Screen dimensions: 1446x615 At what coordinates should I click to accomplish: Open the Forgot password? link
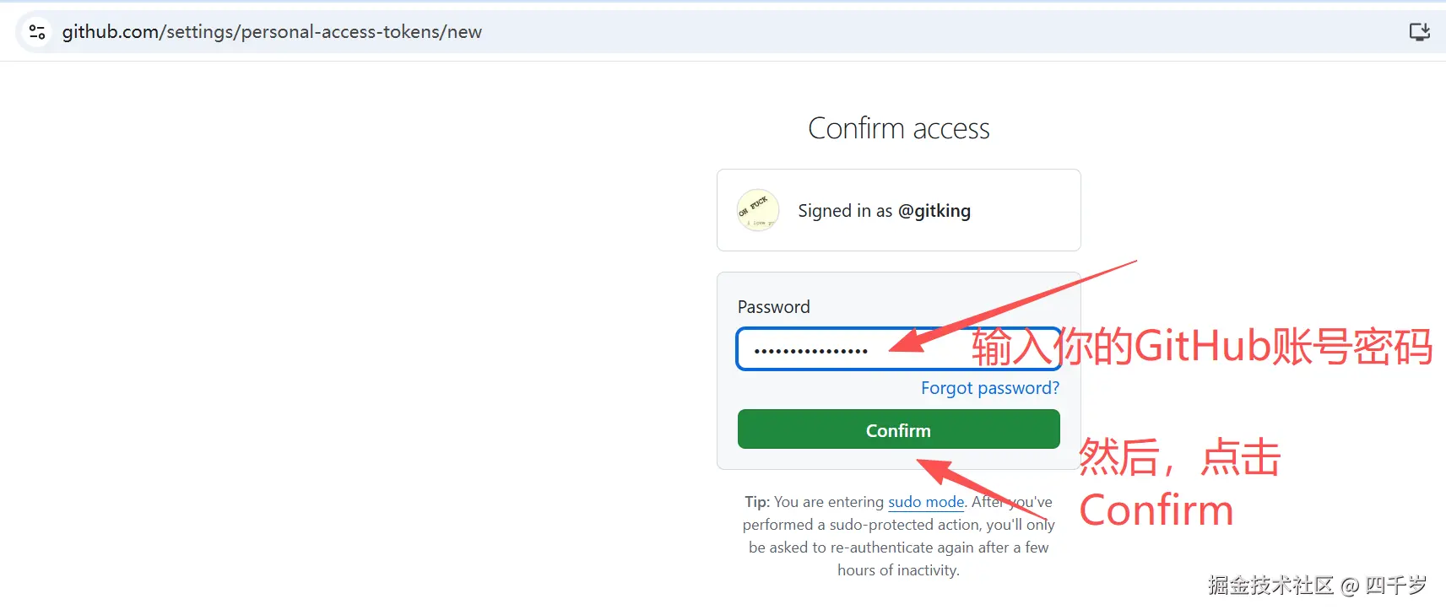click(989, 388)
